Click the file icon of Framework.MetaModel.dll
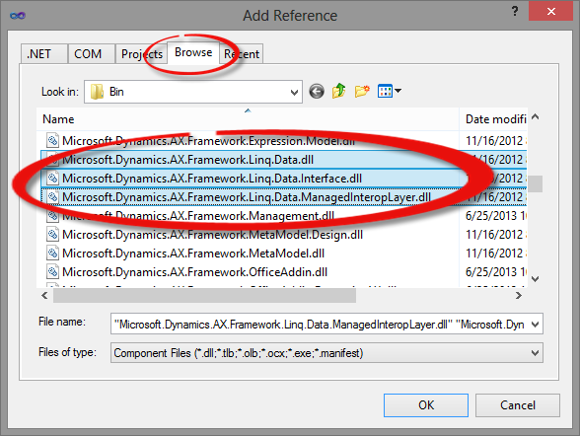The width and height of the screenshot is (580, 436). point(52,254)
